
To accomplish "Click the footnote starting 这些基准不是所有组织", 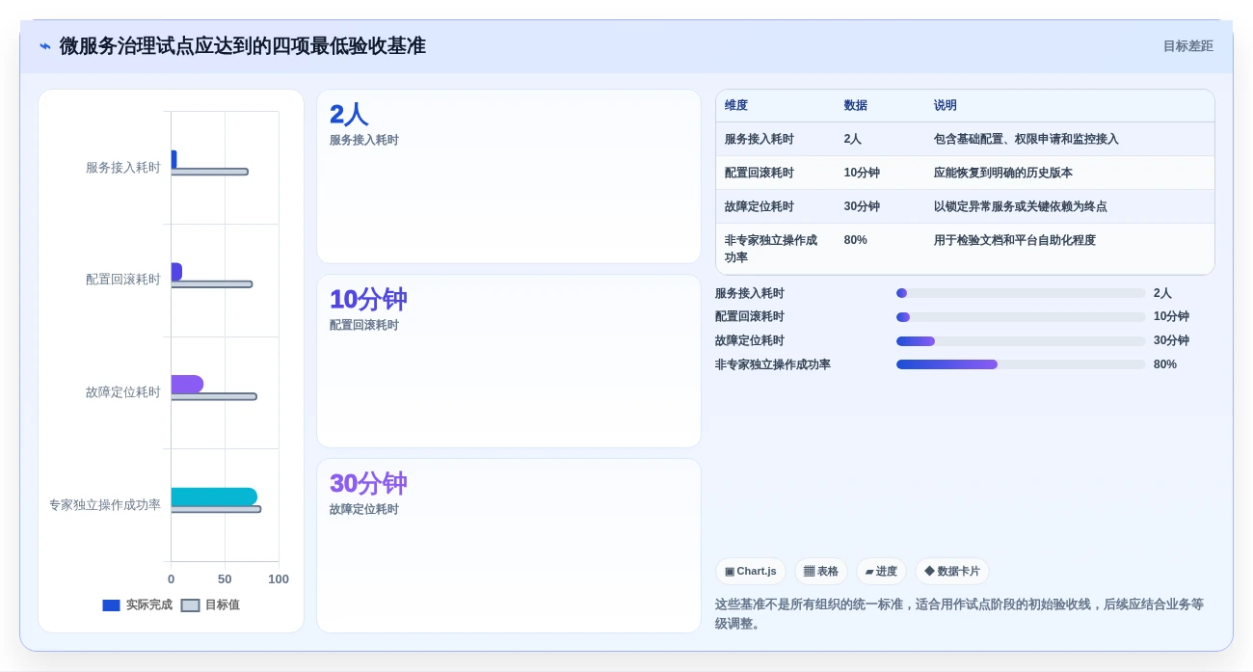I will (959, 614).
